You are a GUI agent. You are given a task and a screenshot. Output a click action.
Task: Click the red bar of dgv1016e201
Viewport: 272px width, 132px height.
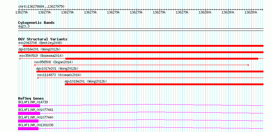click(141, 52)
